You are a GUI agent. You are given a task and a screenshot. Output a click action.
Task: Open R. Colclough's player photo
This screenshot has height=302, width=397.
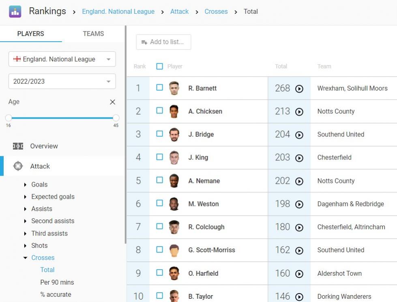coord(174,227)
